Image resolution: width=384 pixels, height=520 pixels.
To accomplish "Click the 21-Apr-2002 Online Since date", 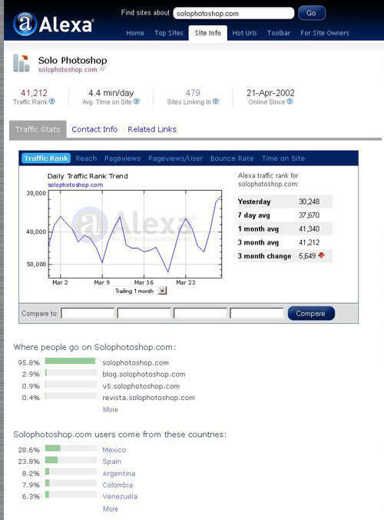I will click(x=270, y=93).
